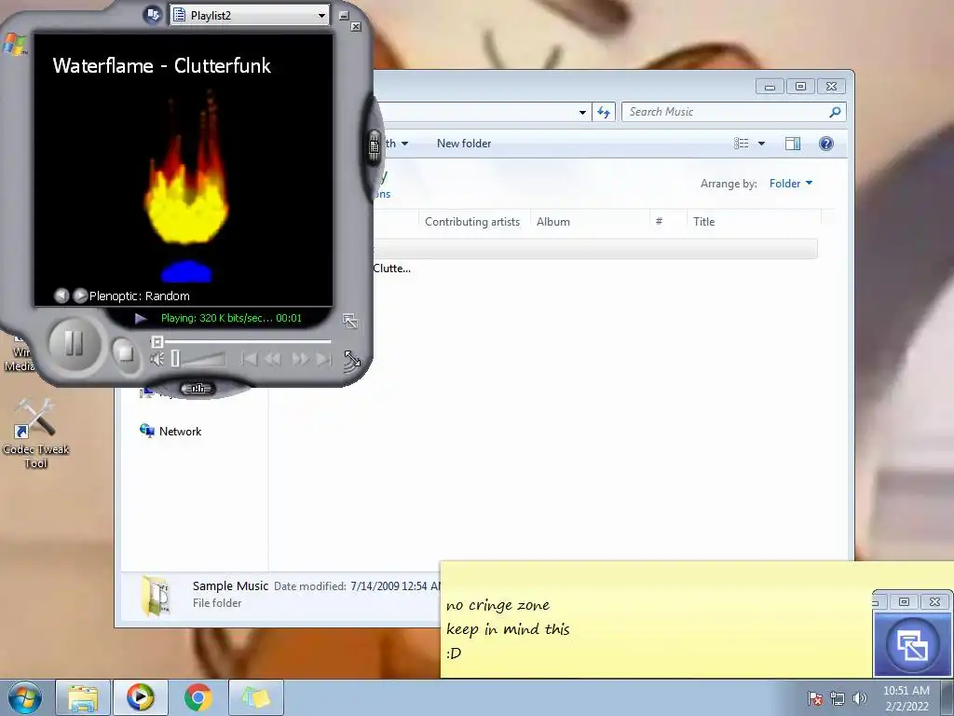Click the Sample Music folder icon in details pane
Viewport: 954px width, 716px height.
tap(156, 595)
